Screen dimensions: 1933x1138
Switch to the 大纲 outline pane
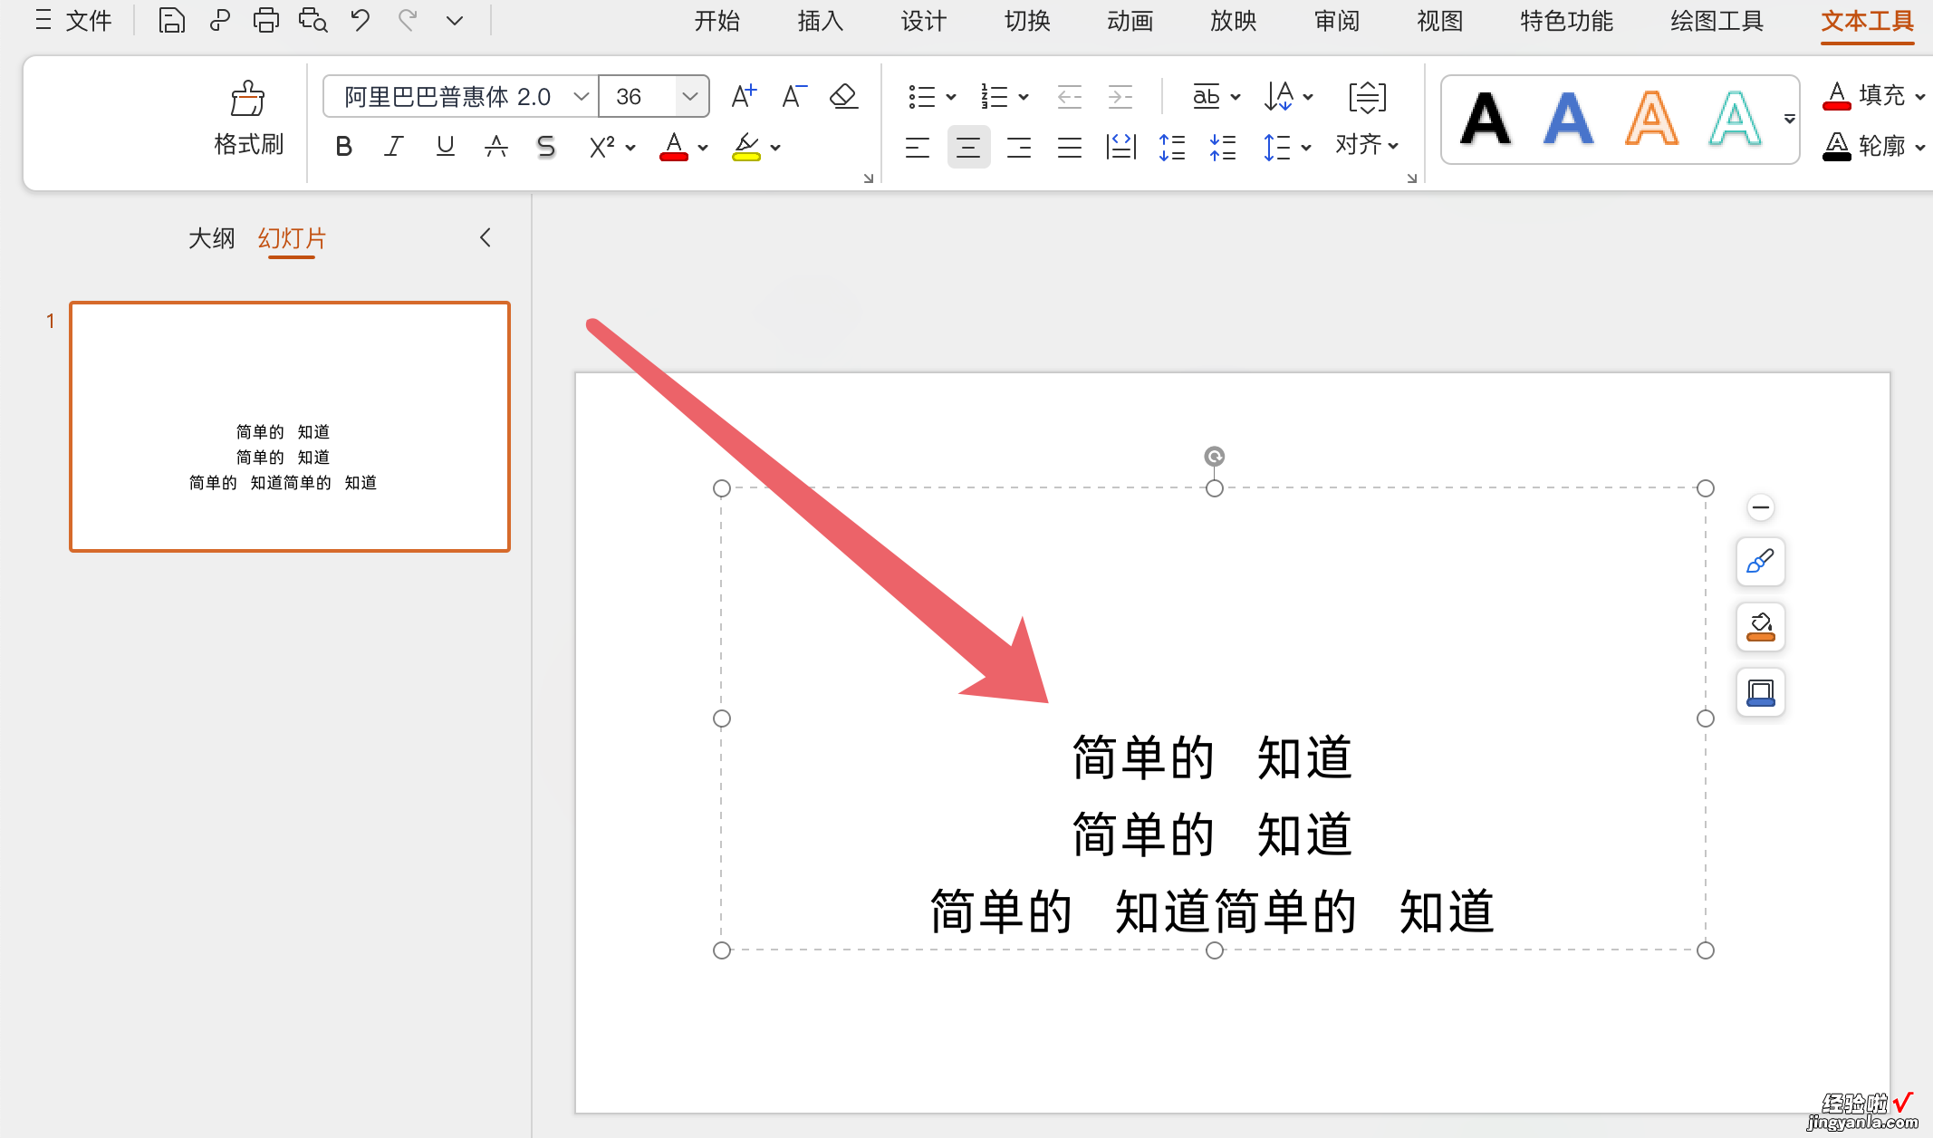pyautogui.click(x=211, y=238)
